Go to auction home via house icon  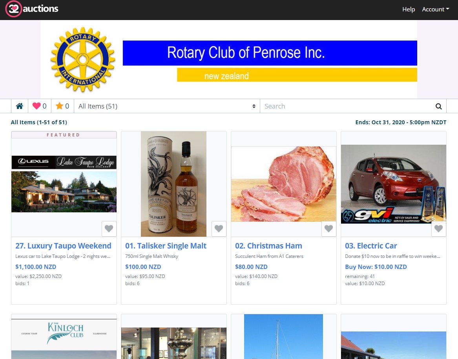point(19,106)
